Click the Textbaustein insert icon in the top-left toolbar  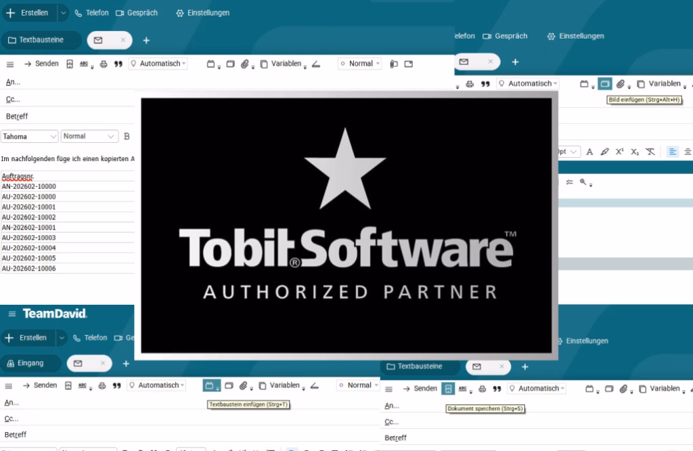(x=212, y=64)
